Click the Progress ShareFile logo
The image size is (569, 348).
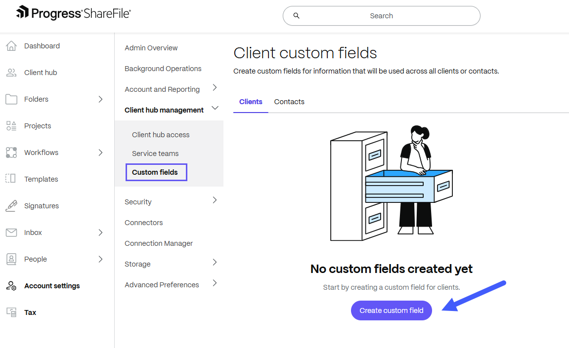[x=73, y=13]
